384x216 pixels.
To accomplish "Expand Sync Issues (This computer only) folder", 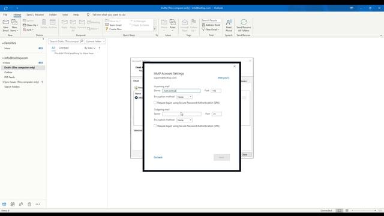I will [3, 82].
